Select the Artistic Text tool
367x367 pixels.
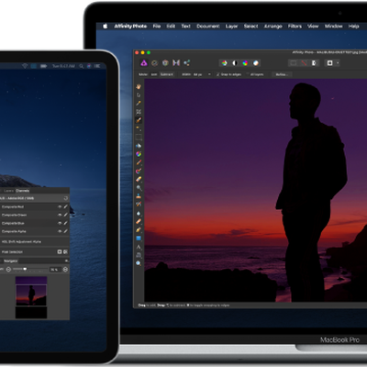click(x=139, y=247)
